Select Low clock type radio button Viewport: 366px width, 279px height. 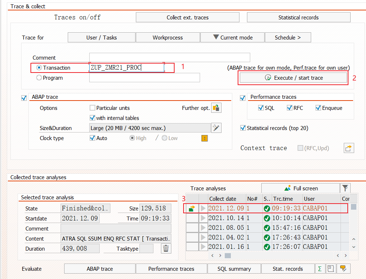[164, 138]
